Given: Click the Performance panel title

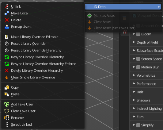Looking at the screenshot, I should [x=146, y=84].
